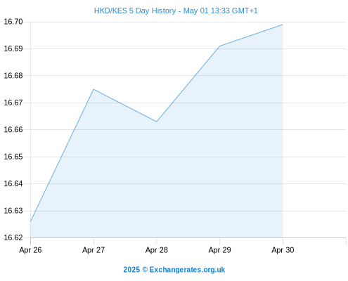Click the 2025 year text in footer
The width and height of the screenshot is (348, 281).
pos(131,270)
